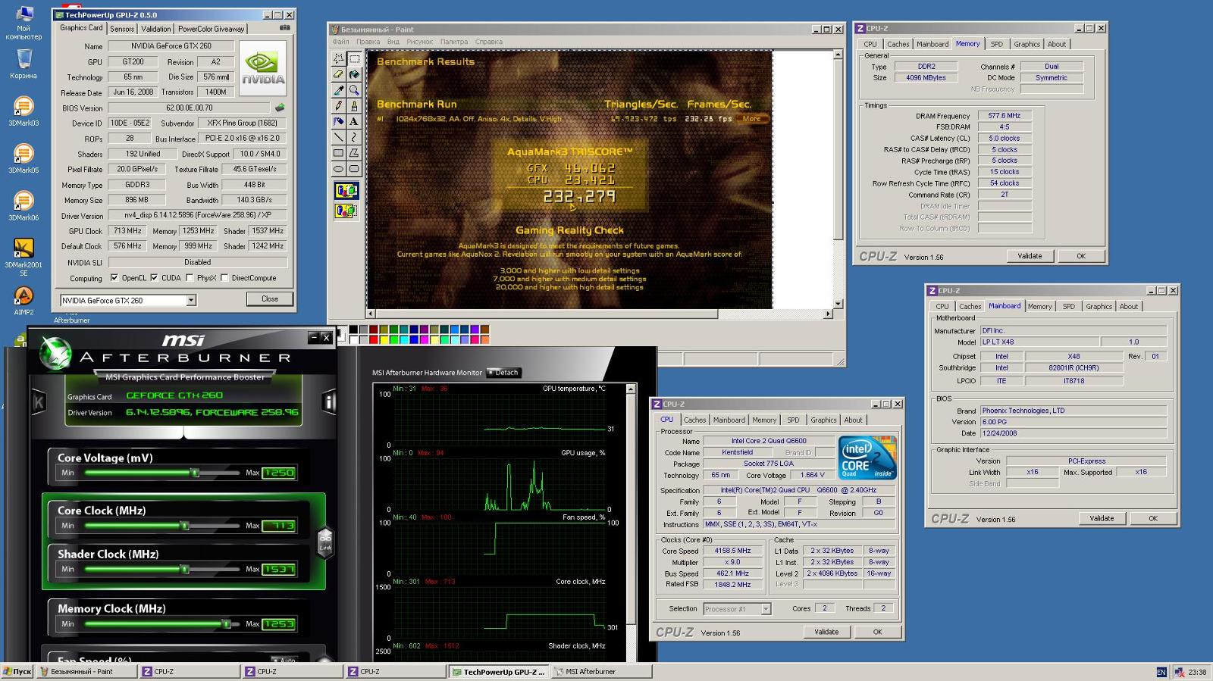The width and height of the screenshot is (1213, 681).
Task: Select the Free-Form Select tool in Paint
Action: (338, 58)
